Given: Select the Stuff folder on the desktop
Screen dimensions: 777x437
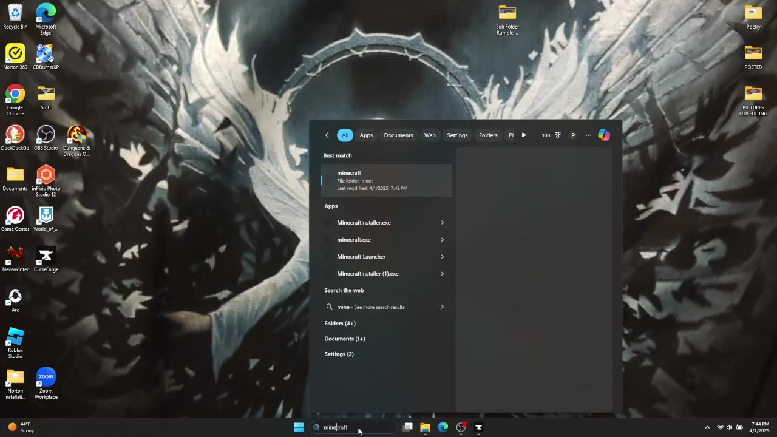Looking at the screenshot, I should 46,98.
